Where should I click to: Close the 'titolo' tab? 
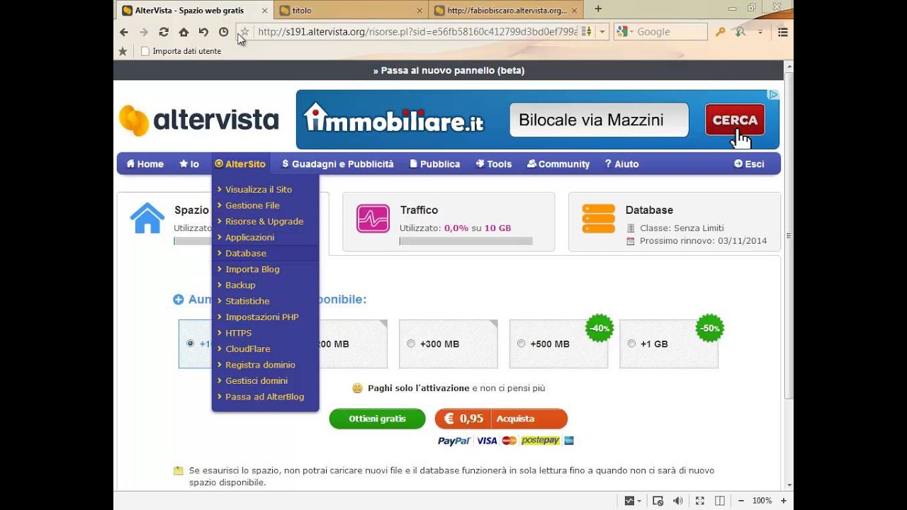[x=419, y=11]
